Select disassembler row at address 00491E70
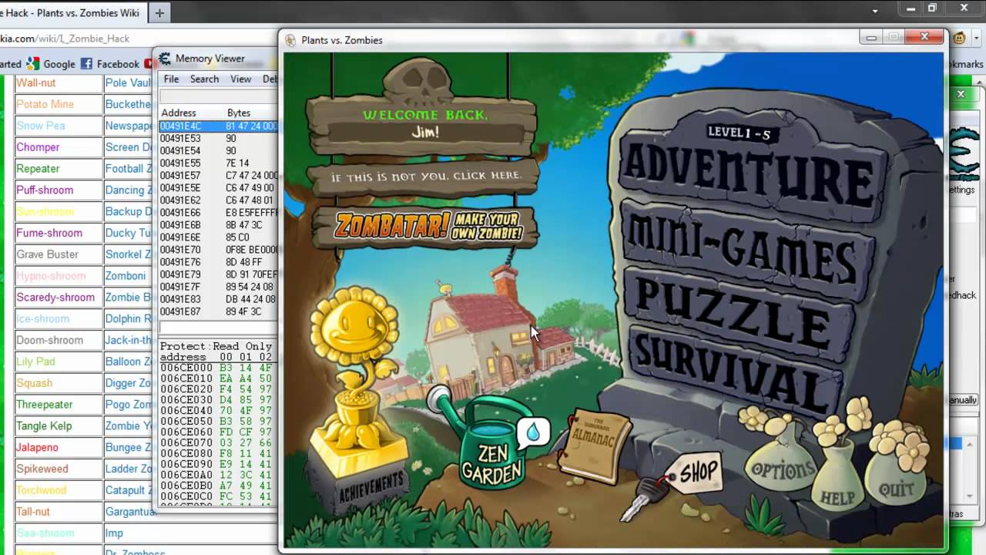Viewport: 986px width, 555px height. click(218, 250)
